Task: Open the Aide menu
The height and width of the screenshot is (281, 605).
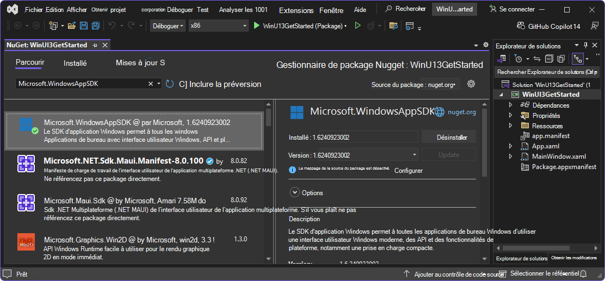Action: (x=360, y=10)
